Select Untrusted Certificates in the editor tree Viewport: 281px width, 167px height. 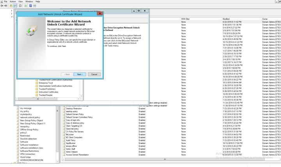[48, 92]
